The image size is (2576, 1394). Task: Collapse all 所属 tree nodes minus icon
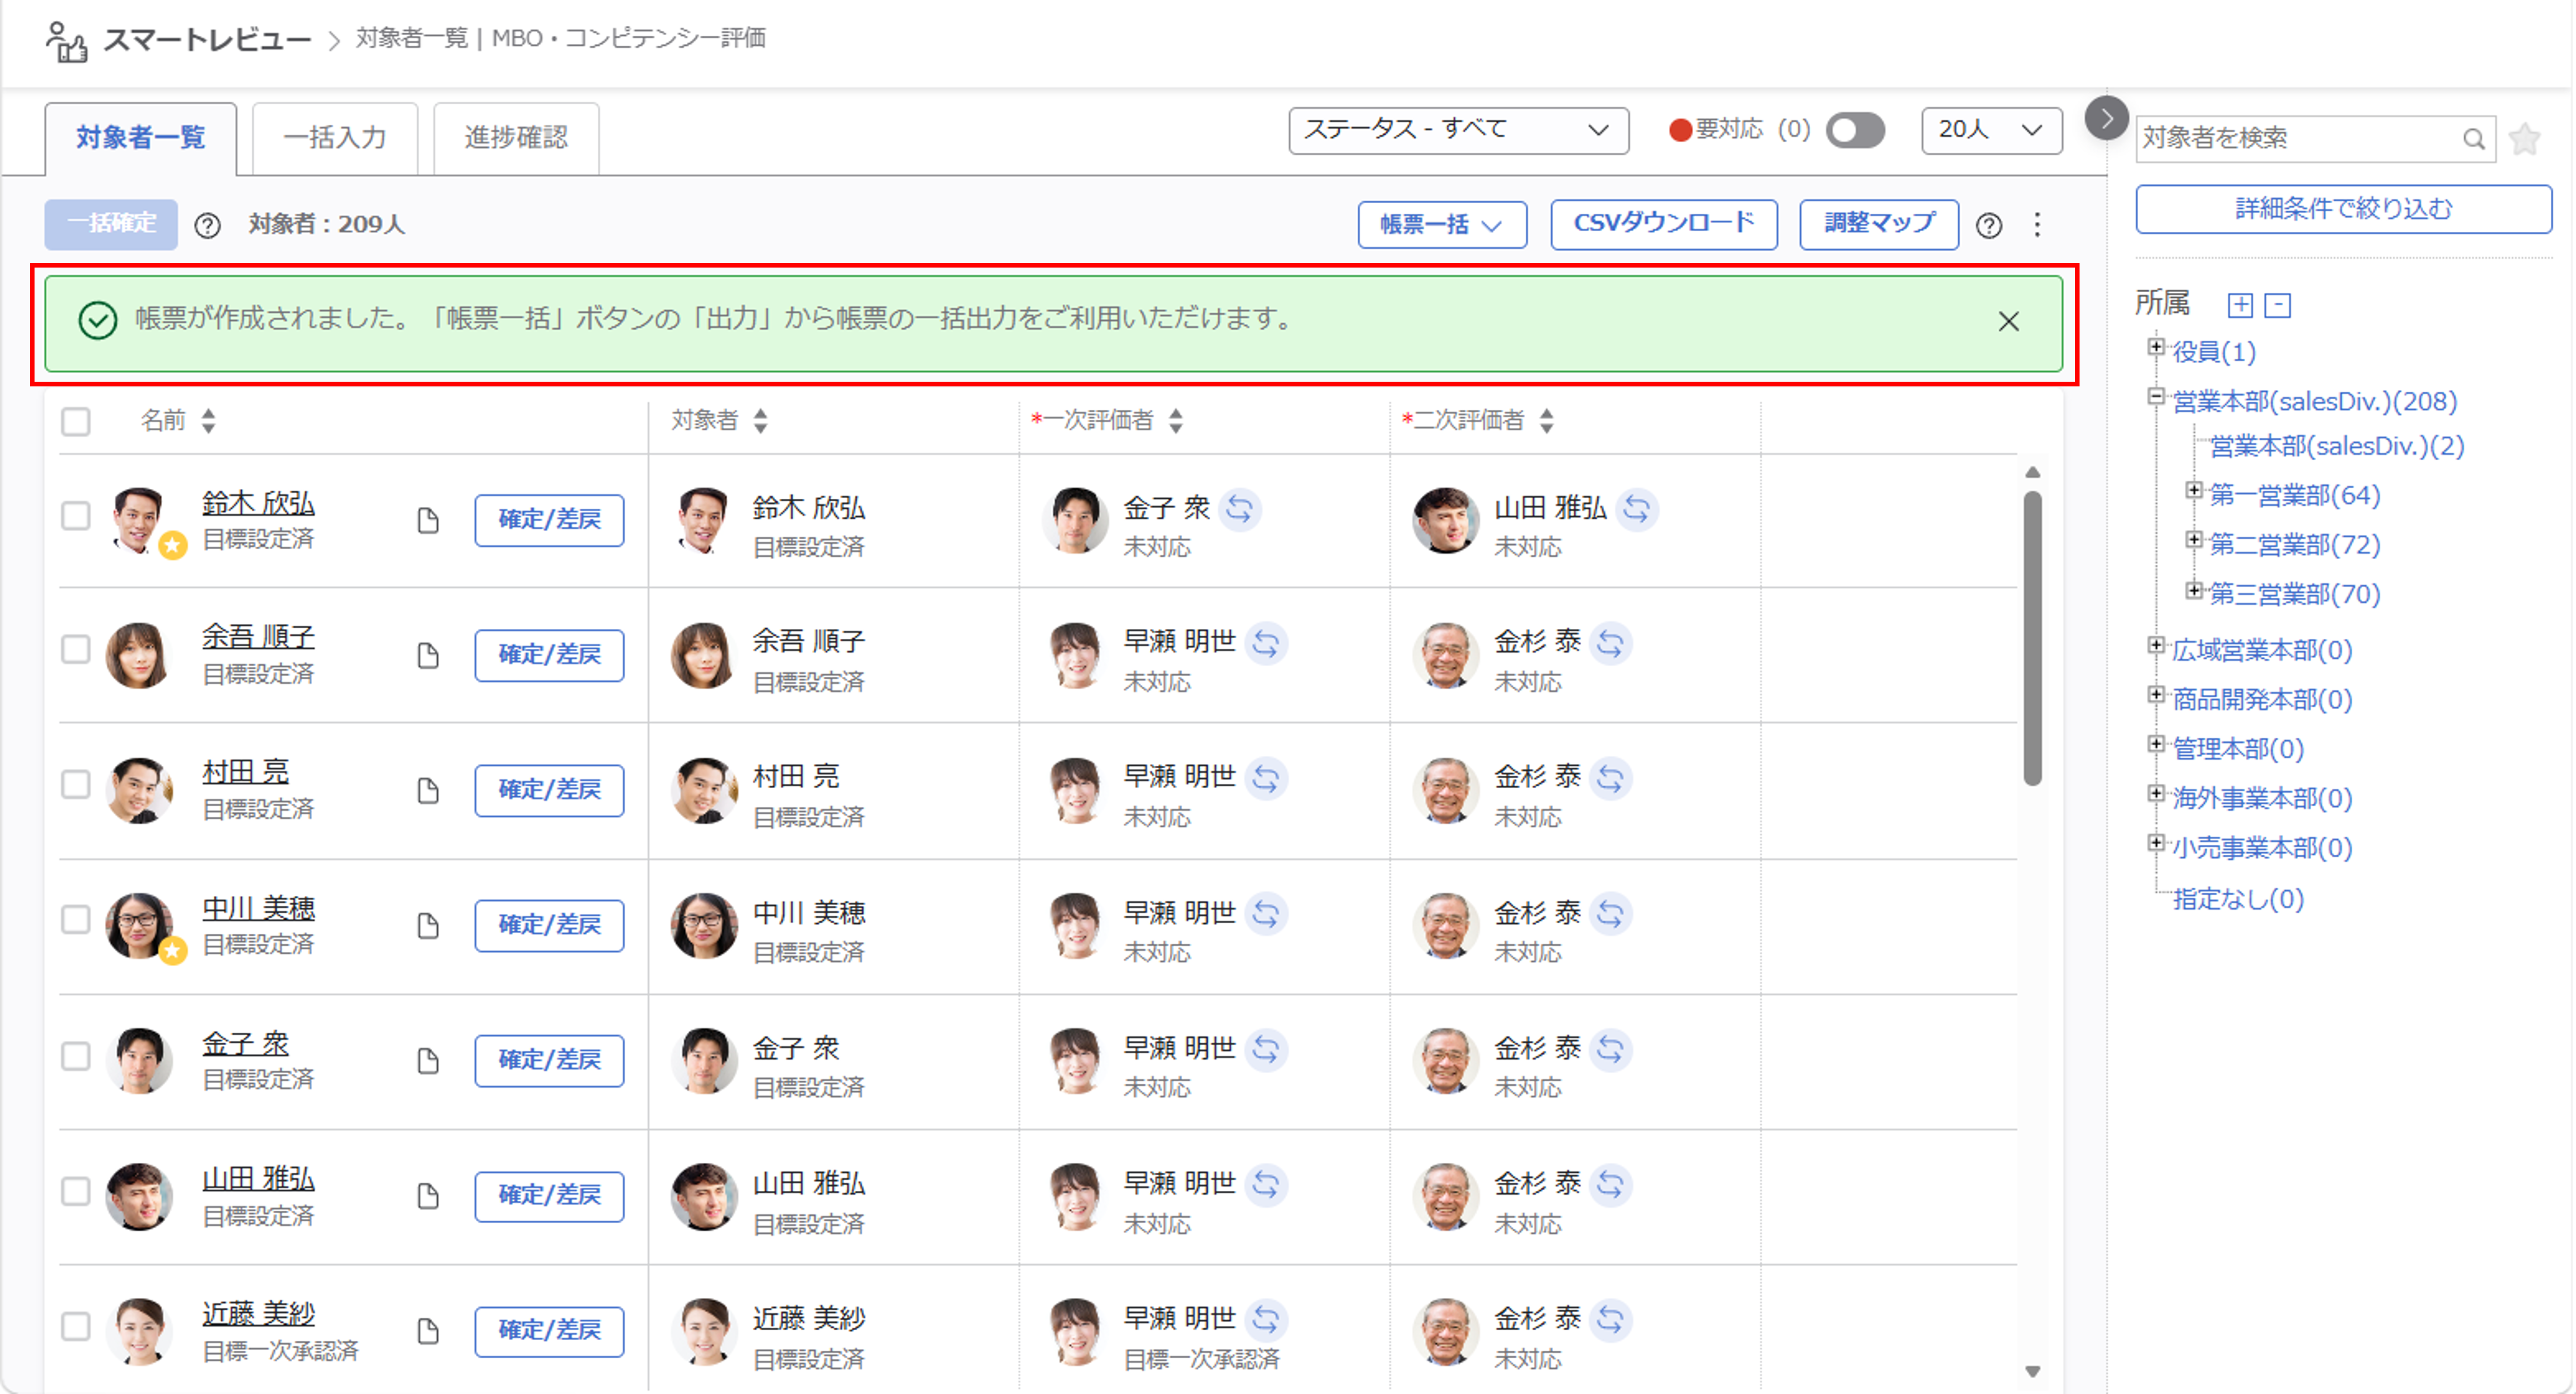point(2277,305)
